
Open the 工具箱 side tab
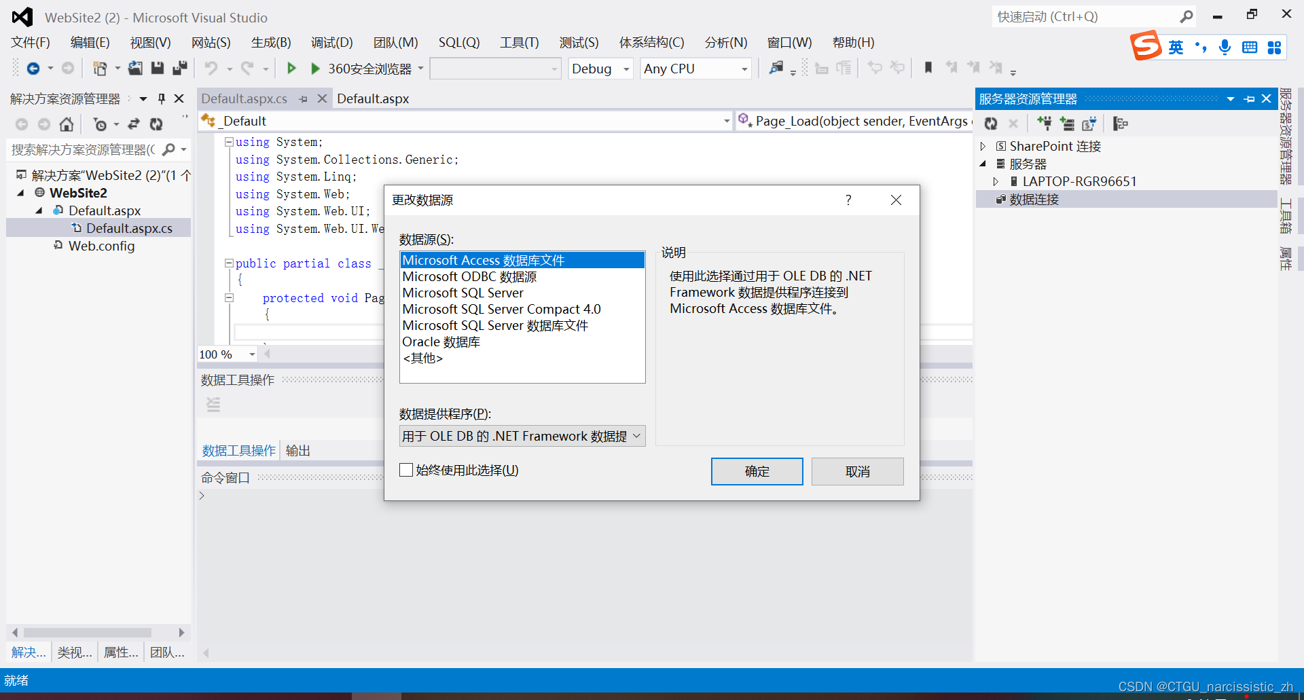click(x=1285, y=217)
